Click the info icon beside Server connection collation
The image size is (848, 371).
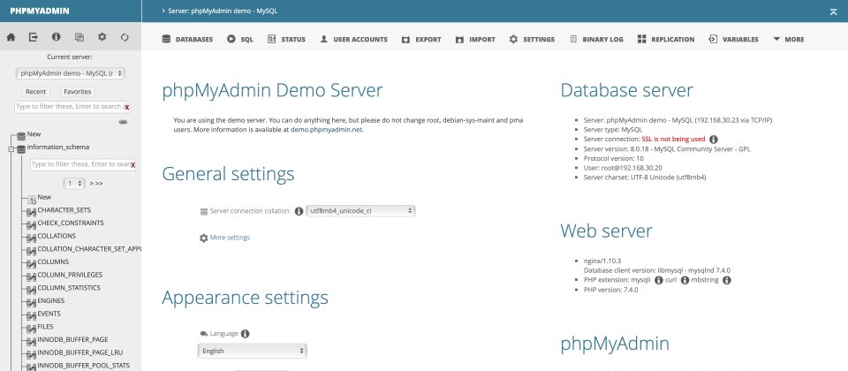tap(299, 211)
